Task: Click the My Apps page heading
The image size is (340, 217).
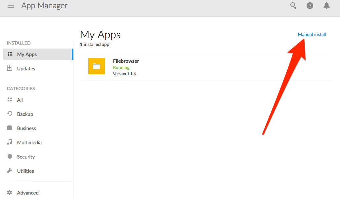Action: click(x=100, y=35)
